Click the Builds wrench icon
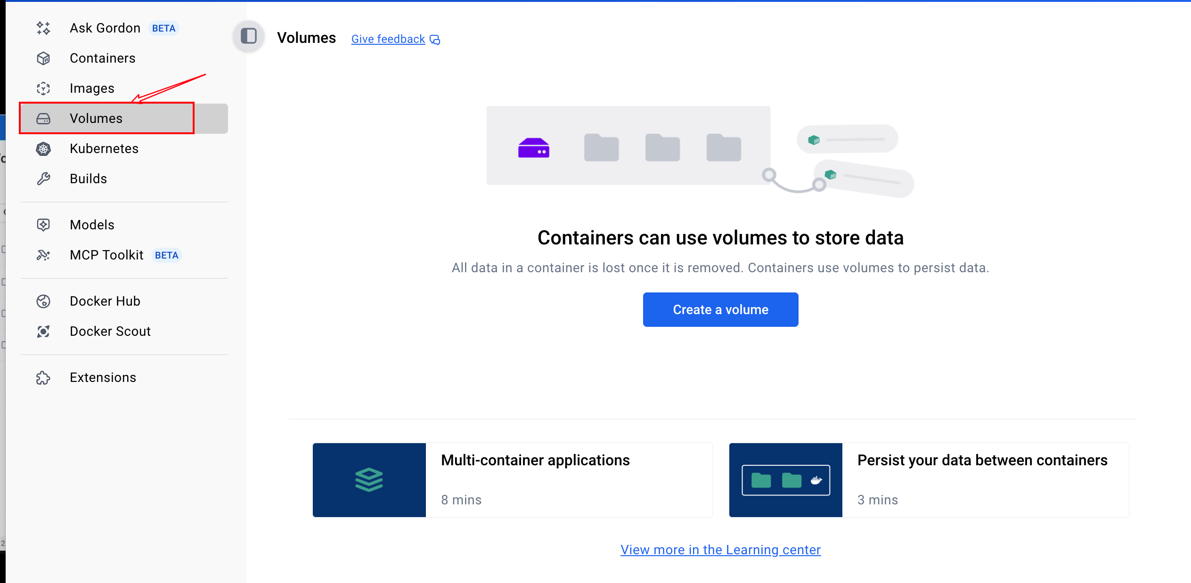 tap(43, 179)
